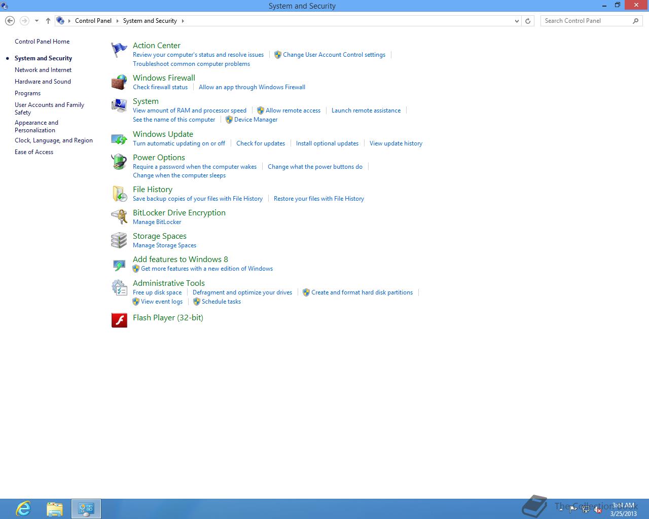Click Allow remote access link
The width and height of the screenshot is (649, 519).
[x=293, y=110]
